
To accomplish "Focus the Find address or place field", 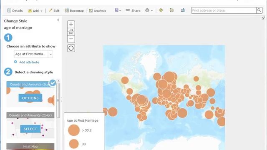I will pos(224,10).
